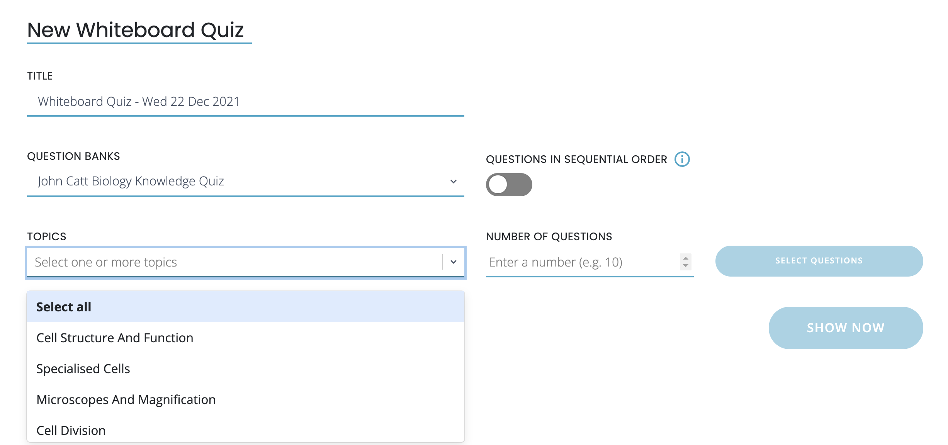Viewport: 948px width, 445px height.
Task: Decrease number of questions with down arrow
Action: [x=685, y=266]
